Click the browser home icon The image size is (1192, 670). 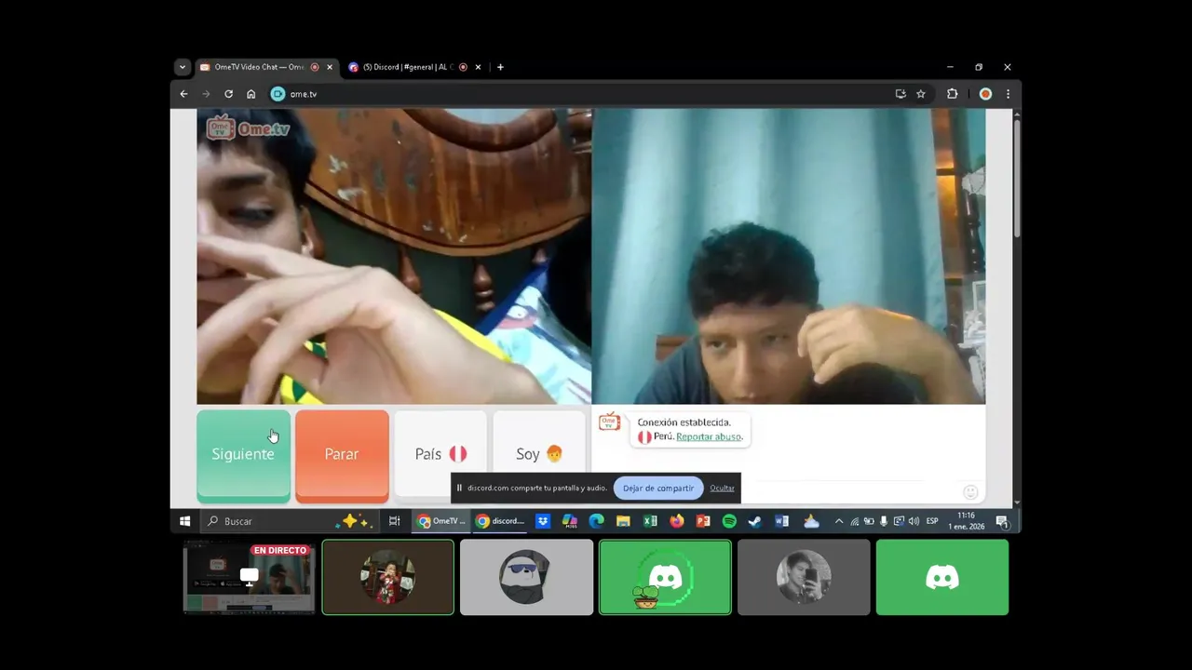(x=251, y=94)
